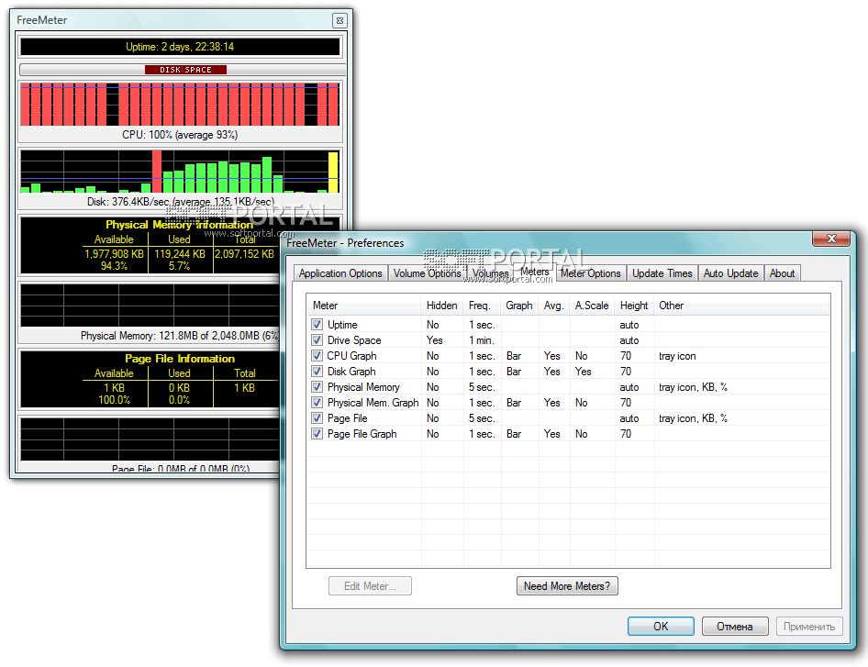
Task: Open the About tab
Action: (782, 273)
